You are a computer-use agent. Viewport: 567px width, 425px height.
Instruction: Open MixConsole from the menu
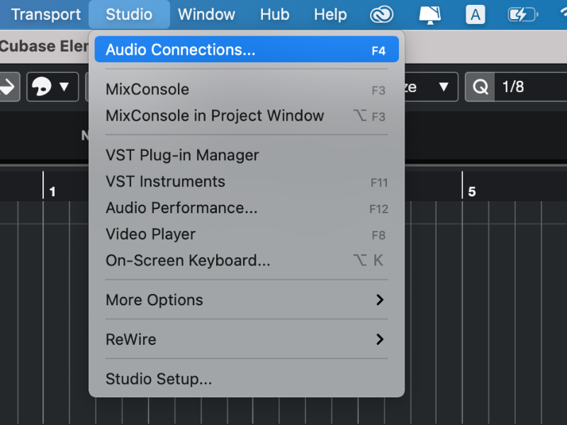click(247, 89)
